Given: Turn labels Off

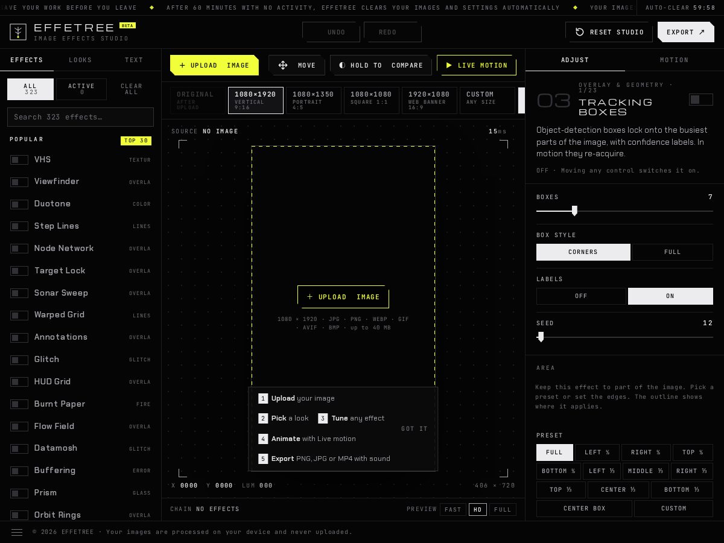Looking at the screenshot, I should [x=581, y=296].
